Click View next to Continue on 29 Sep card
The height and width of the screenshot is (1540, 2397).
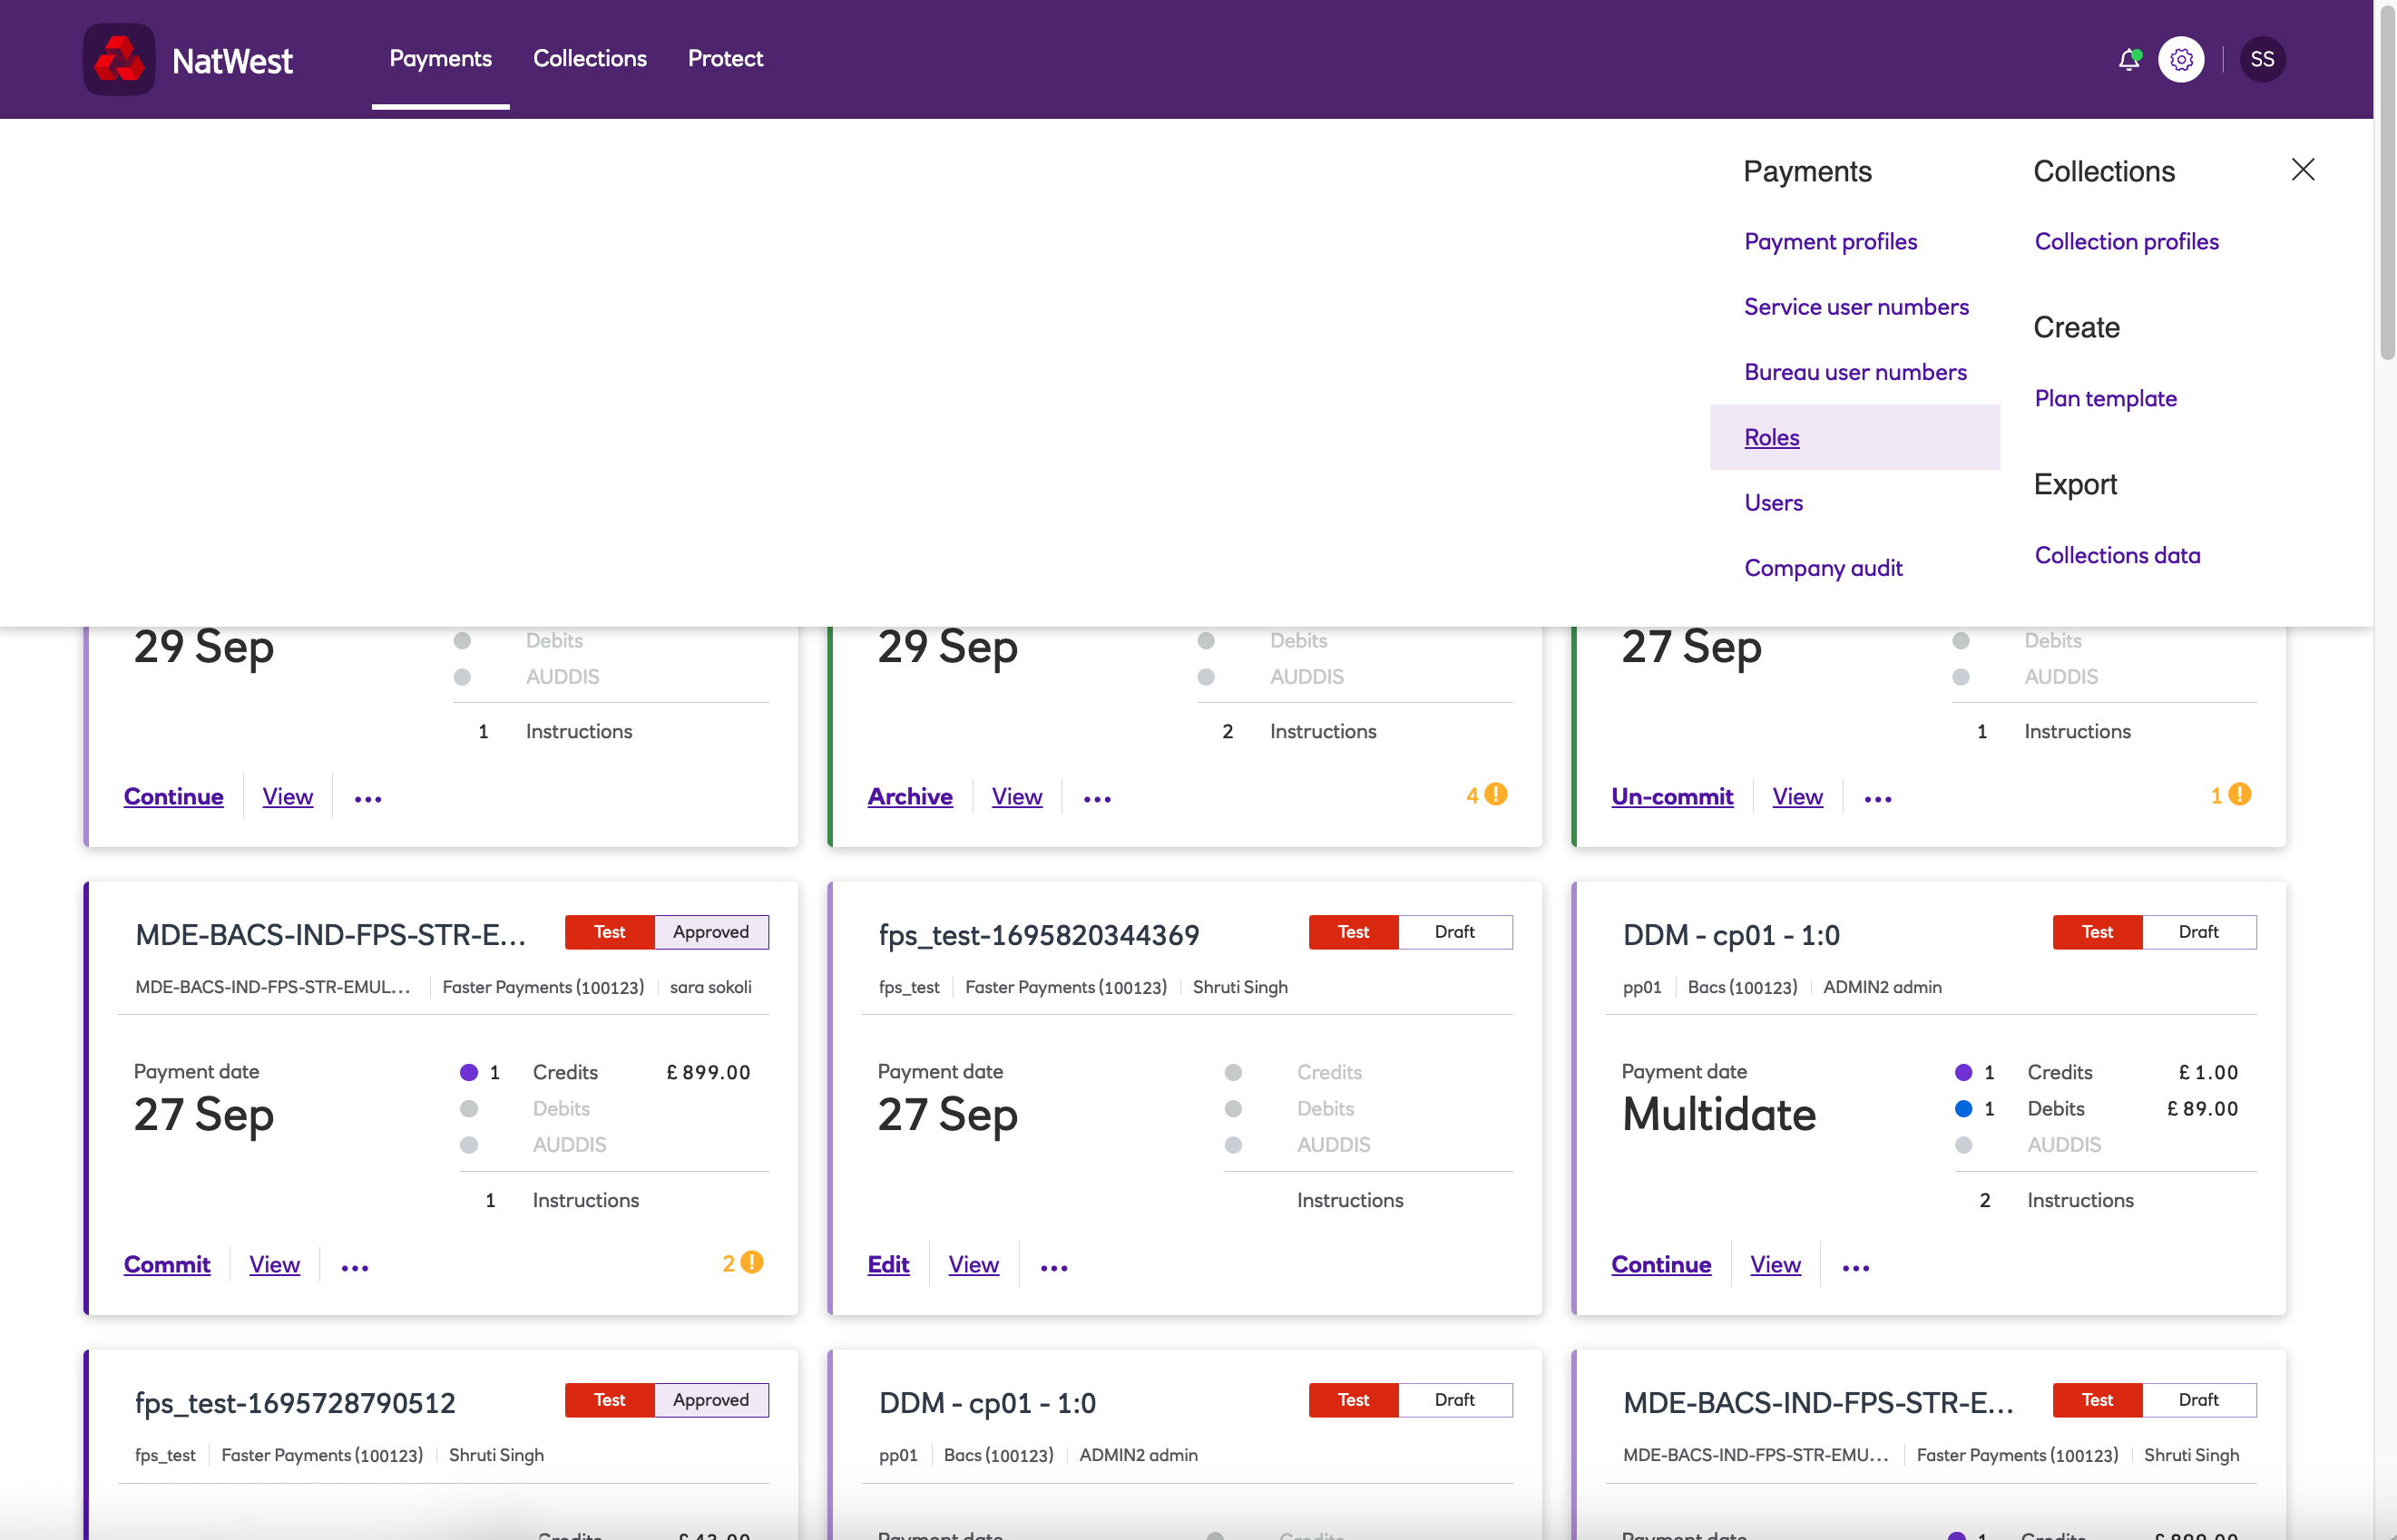click(287, 797)
